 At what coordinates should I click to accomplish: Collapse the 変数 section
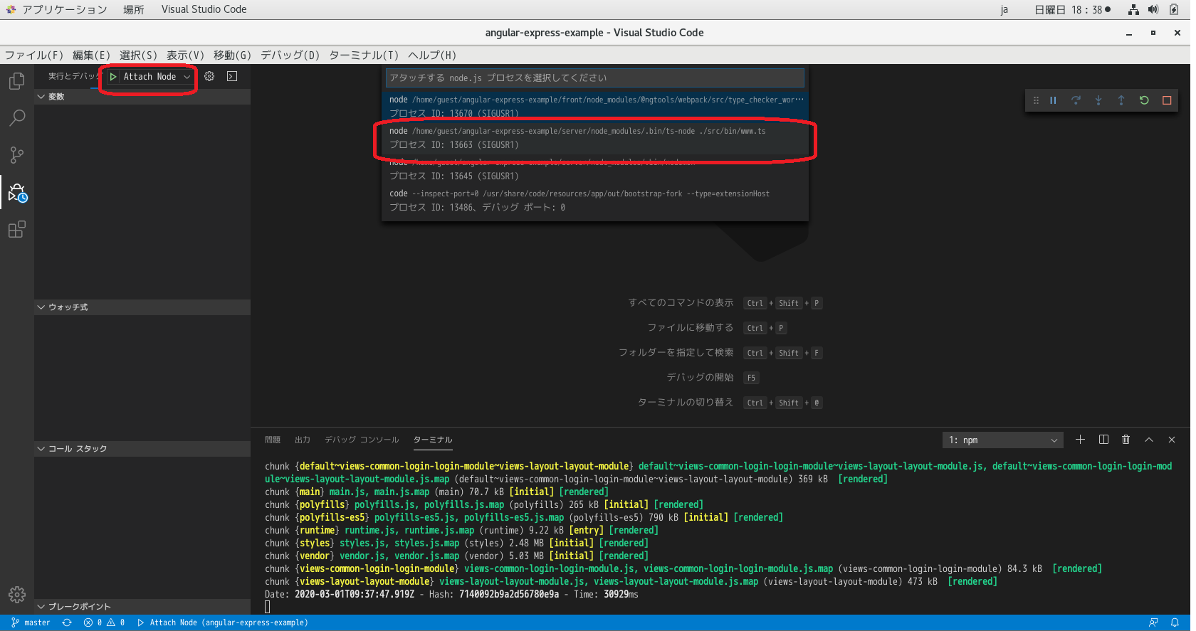pyautogui.click(x=142, y=97)
